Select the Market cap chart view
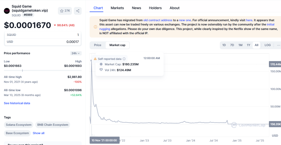The image size is (281, 145). pos(117,45)
